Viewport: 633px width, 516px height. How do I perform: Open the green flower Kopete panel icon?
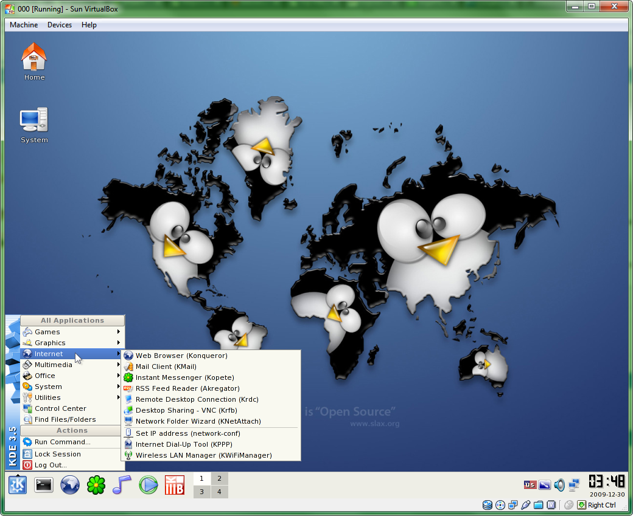(x=96, y=485)
